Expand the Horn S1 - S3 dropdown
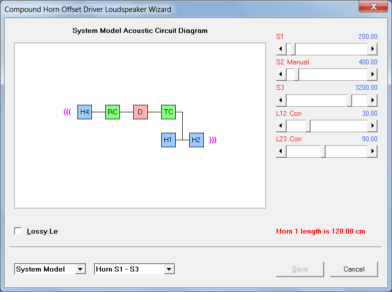The width and height of the screenshot is (392, 292). tap(134, 269)
